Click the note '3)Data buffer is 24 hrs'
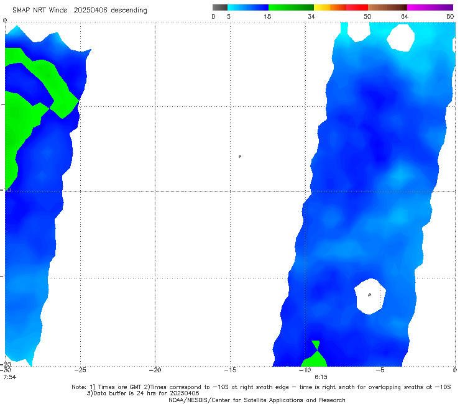Image resolution: width=460 pixels, height=404 pixels. tap(143, 393)
